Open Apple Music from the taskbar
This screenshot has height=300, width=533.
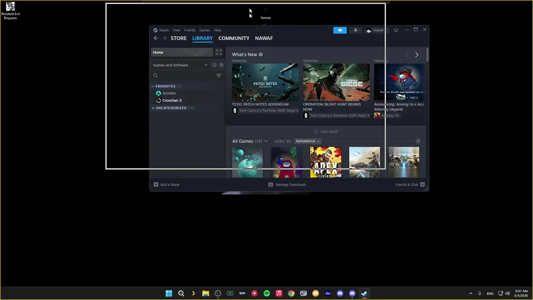click(x=279, y=293)
